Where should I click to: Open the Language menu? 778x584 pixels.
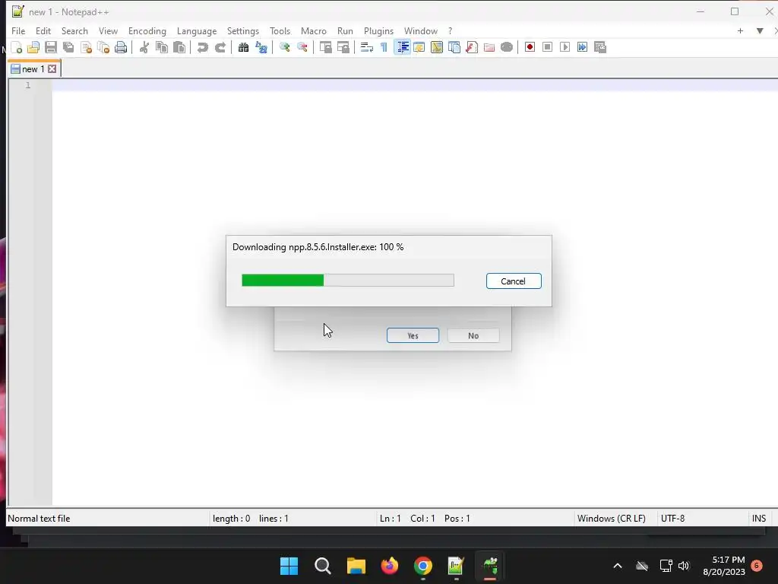click(x=197, y=30)
